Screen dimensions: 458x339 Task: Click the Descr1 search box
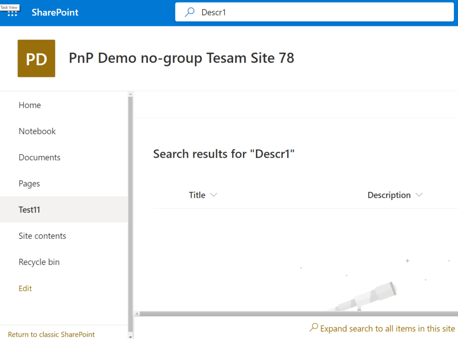click(314, 12)
